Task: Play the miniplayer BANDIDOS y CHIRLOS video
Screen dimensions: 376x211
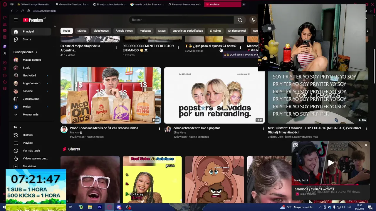Action: tap(331, 163)
